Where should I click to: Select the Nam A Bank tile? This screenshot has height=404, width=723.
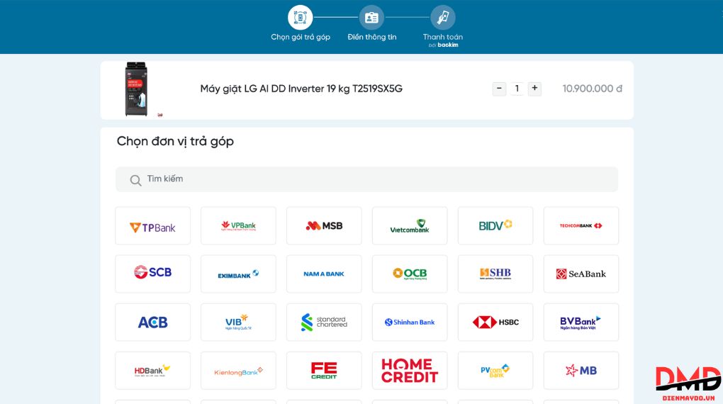click(324, 274)
